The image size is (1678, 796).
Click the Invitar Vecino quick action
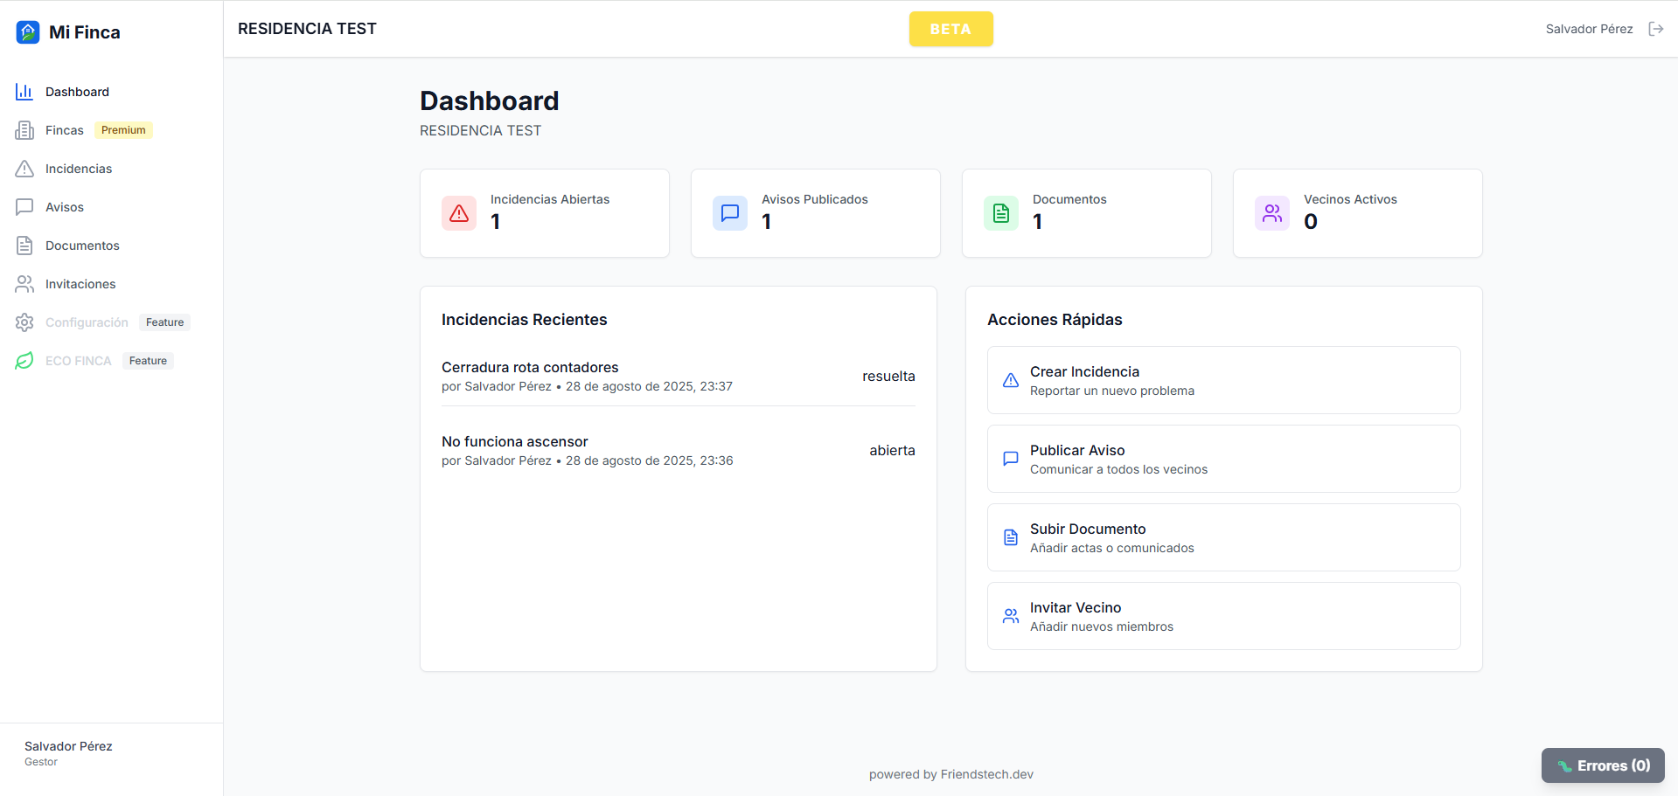pyautogui.click(x=1222, y=615)
